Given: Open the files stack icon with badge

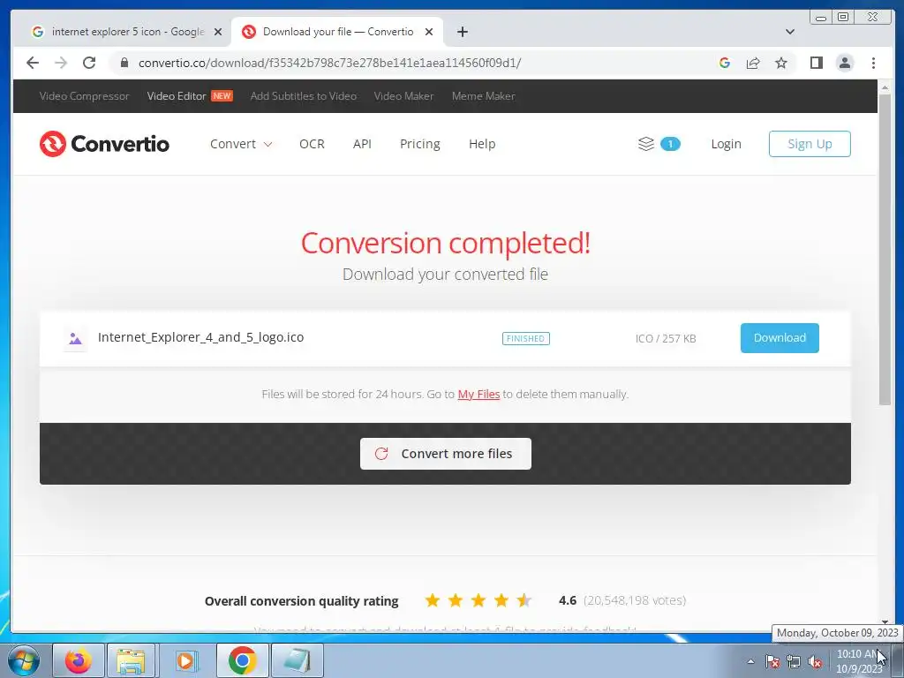Looking at the screenshot, I should pyautogui.click(x=659, y=144).
